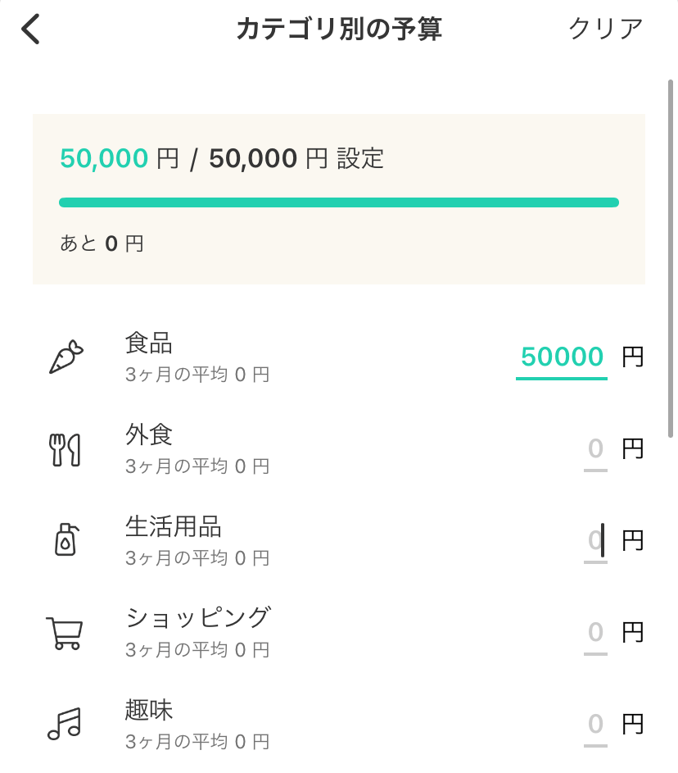Tap the 趣味 budget amount field

595,725
